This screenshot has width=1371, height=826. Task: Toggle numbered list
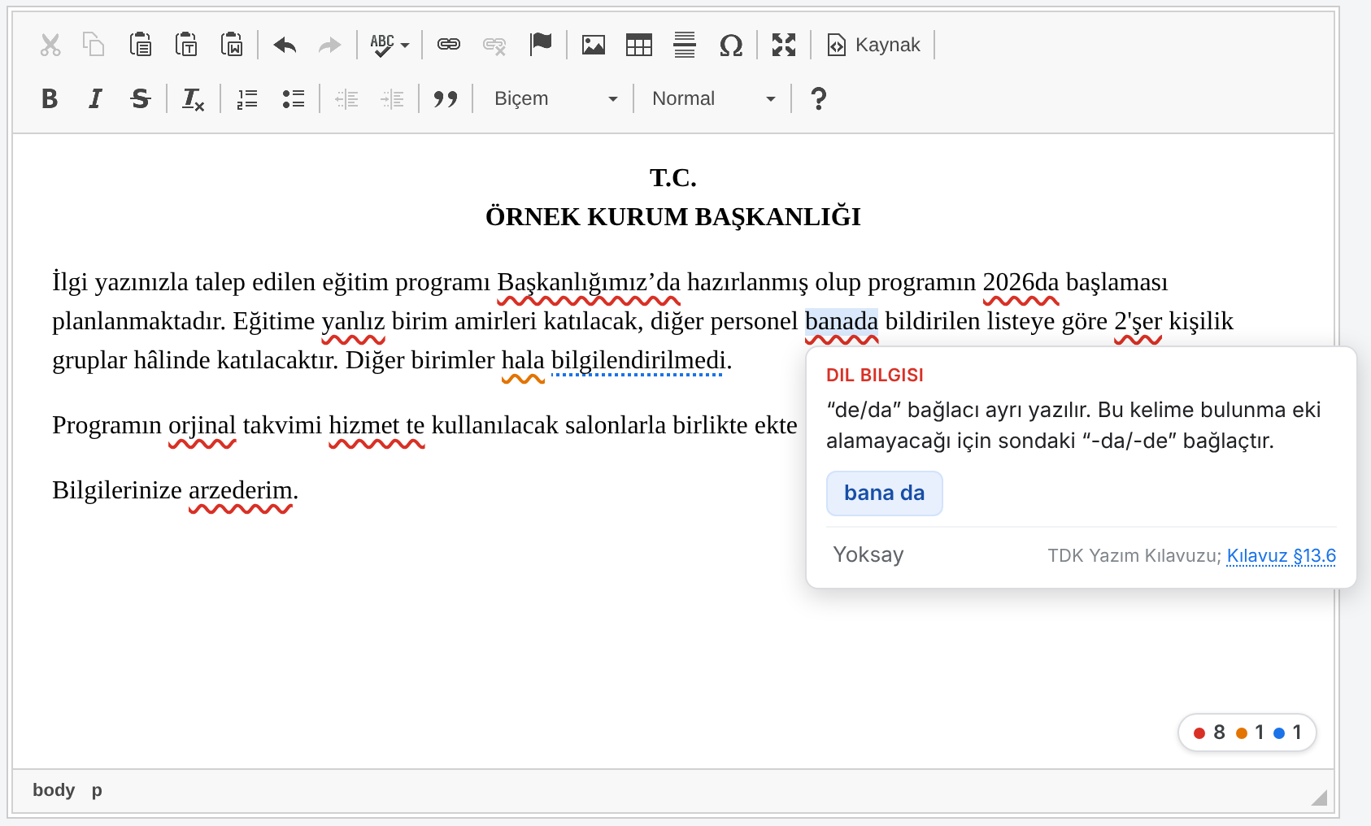point(247,98)
